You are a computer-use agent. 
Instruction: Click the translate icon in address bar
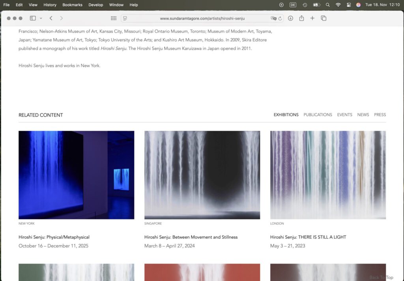click(x=273, y=19)
